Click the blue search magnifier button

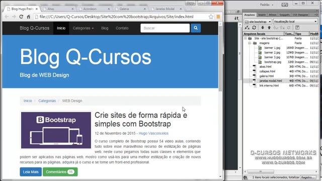(196, 28)
